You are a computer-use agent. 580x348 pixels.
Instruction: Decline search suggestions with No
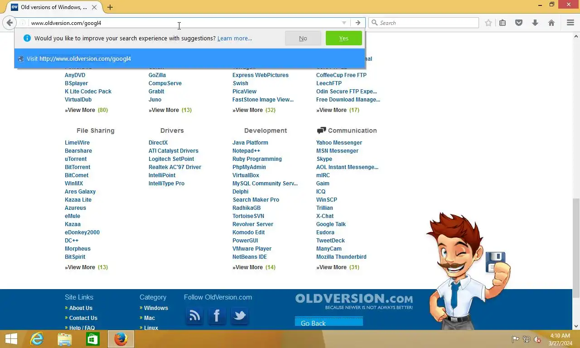303,38
